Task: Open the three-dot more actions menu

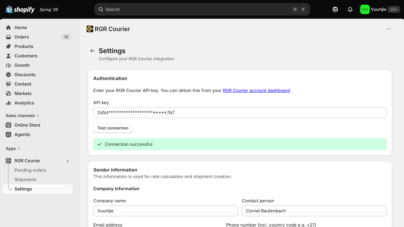Action: (389, 29)
